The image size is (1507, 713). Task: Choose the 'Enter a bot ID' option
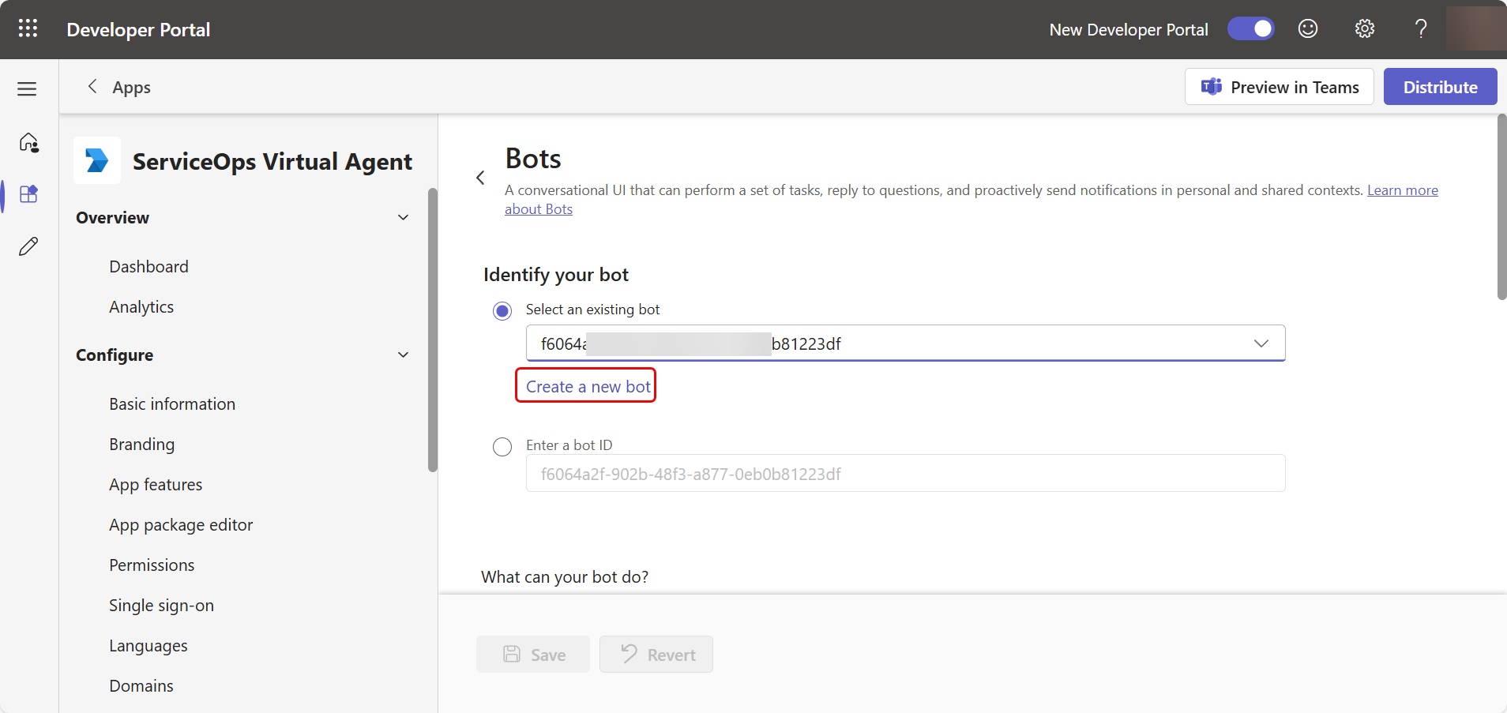(x=502, y=447)
